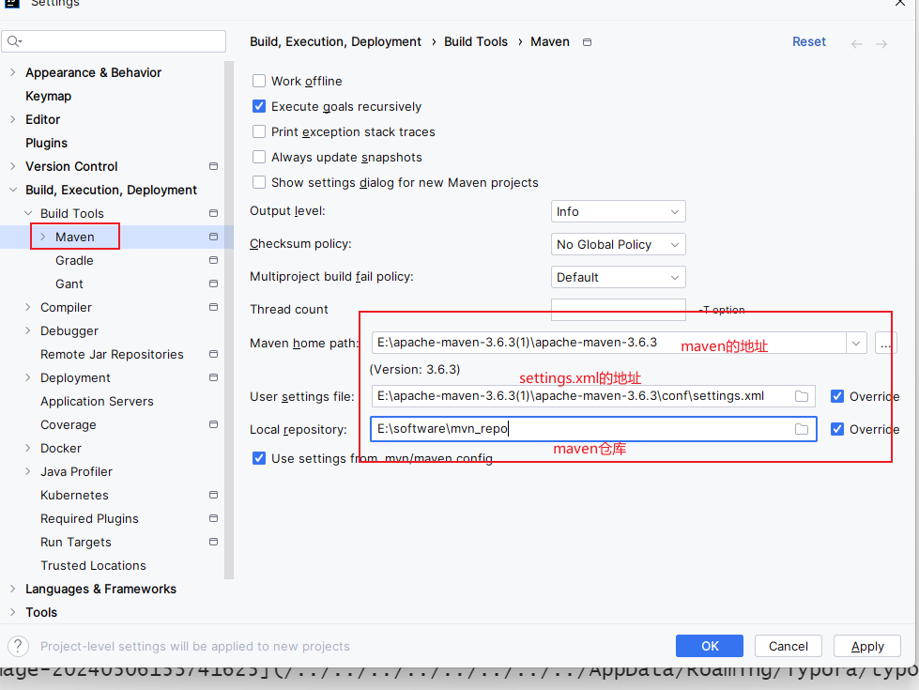This screenshot has width=919, height=690.
Task: Click project-level icon beside Coverage
Action: pos(213,424)
